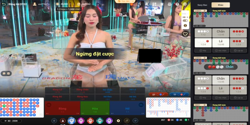Click Hủy in LSD02 table

(203, 97)
